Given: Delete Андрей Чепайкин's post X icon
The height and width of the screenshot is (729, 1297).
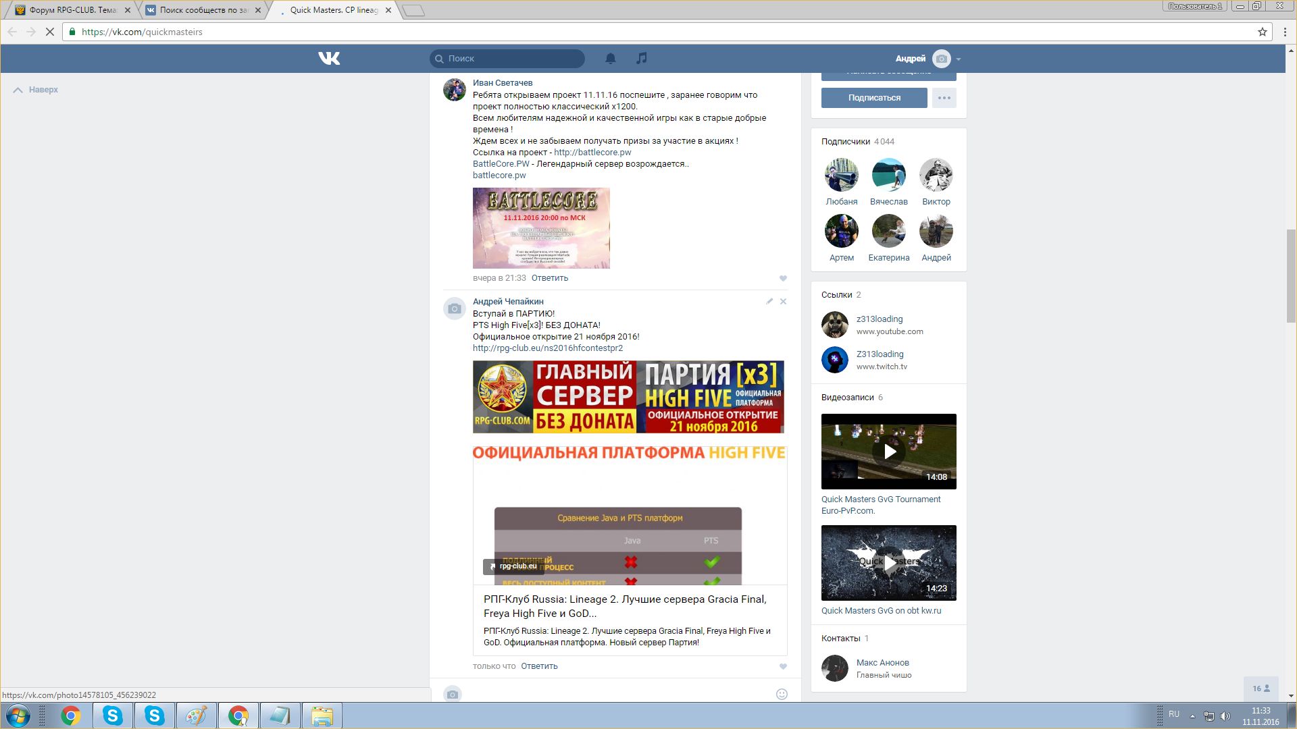Looking at the screenshot, I should click(x=783, y=301).
